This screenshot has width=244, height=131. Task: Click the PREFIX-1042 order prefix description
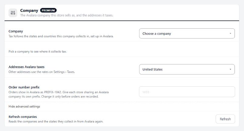[59, 94]
